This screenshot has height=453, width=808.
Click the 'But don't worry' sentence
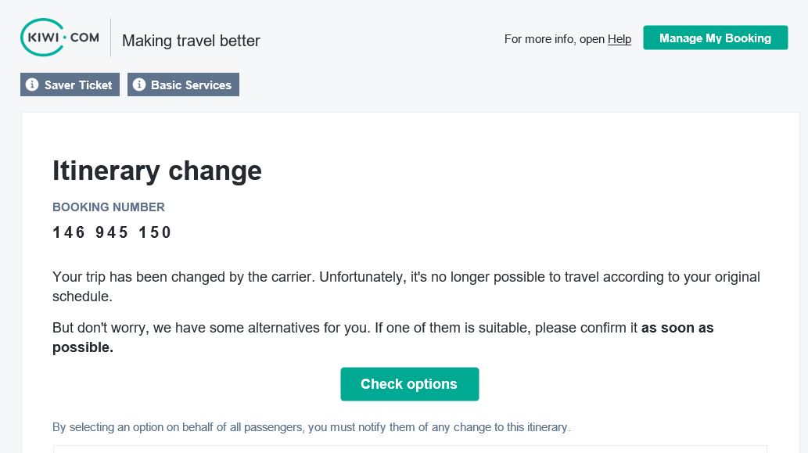click(x=382, y=337)
